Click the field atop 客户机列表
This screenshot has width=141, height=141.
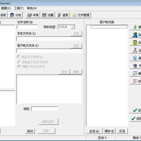click(x=109, y=27)
